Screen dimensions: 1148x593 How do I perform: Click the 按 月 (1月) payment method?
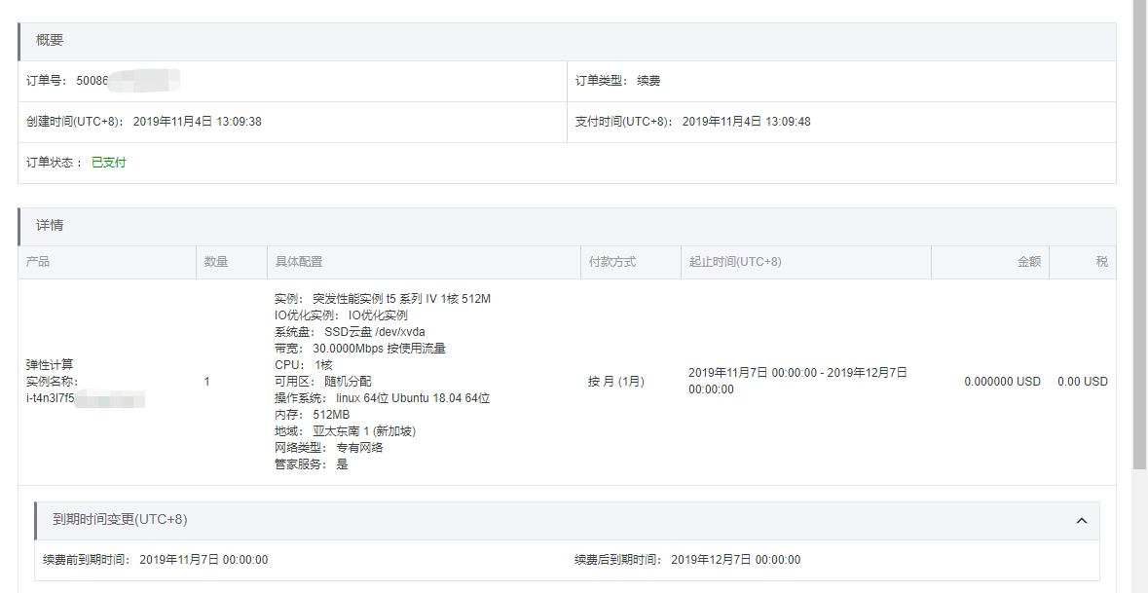pyautogui.click(x=615, y=382)
